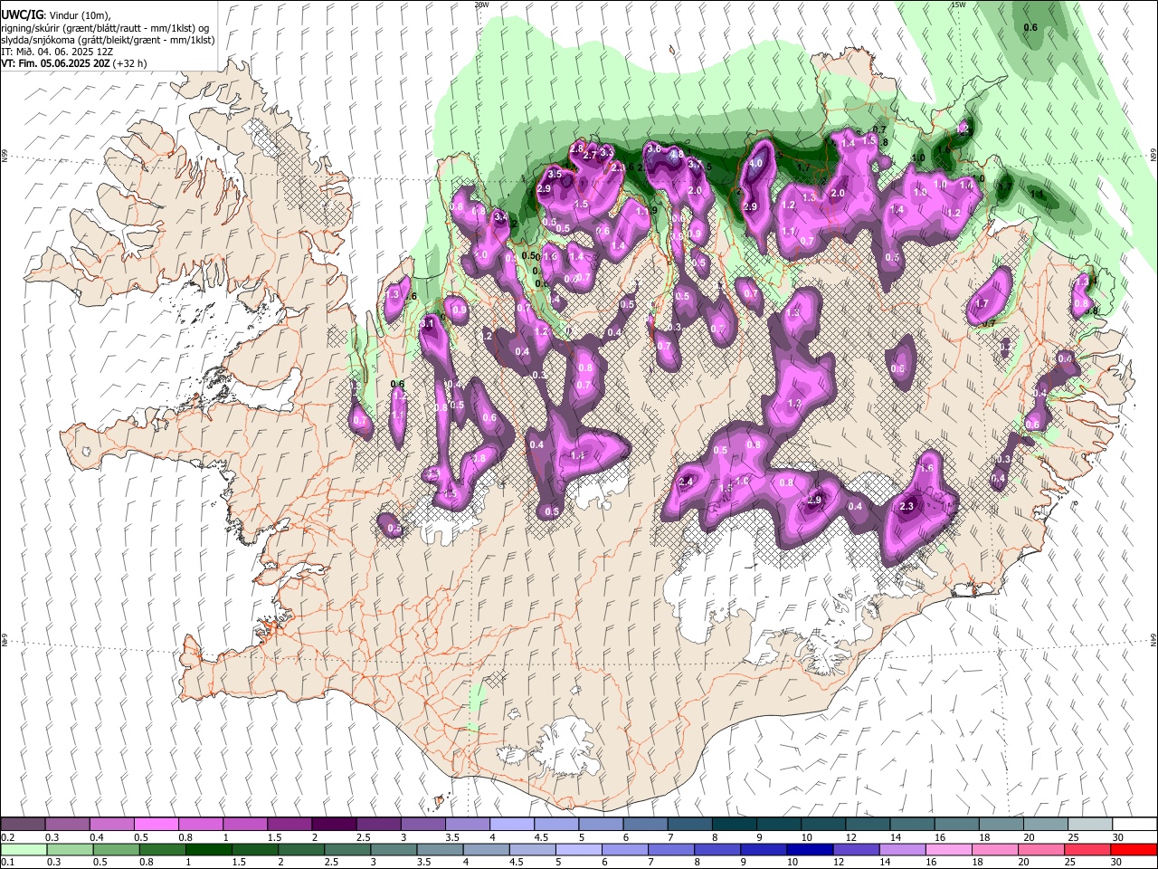Select lower scale pink swatch between 16 and 18
Screen dimensions: 1158x869
pos(949,849)
